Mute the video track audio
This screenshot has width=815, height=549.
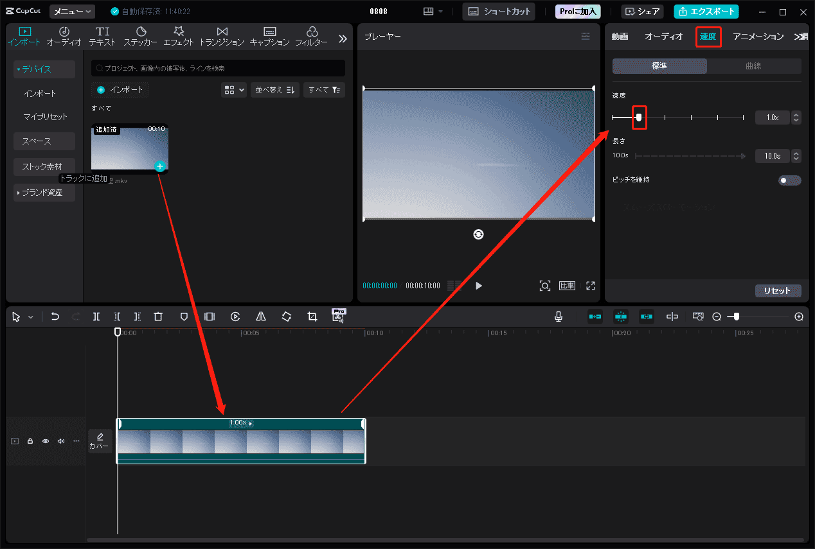pos(61,441)
